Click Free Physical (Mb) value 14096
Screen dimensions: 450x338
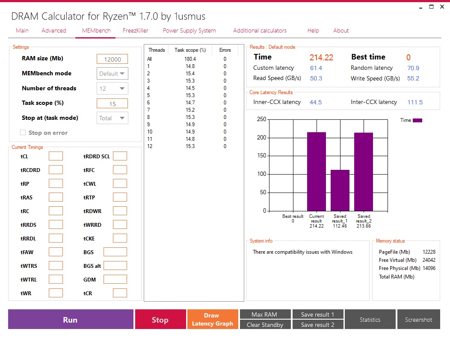pos(429,268)
